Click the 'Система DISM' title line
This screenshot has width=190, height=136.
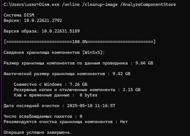tap(19, 15)
